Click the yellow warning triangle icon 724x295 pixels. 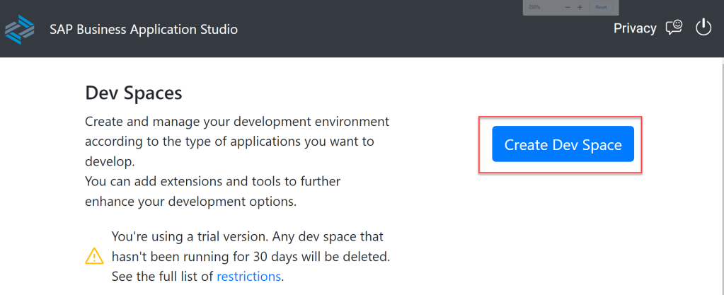point(94,255)
